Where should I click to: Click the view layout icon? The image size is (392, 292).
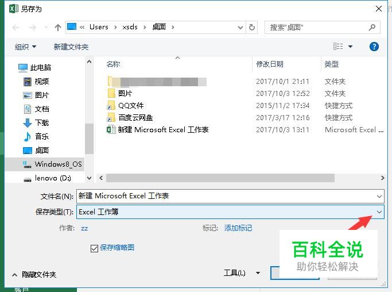point(338,47)
